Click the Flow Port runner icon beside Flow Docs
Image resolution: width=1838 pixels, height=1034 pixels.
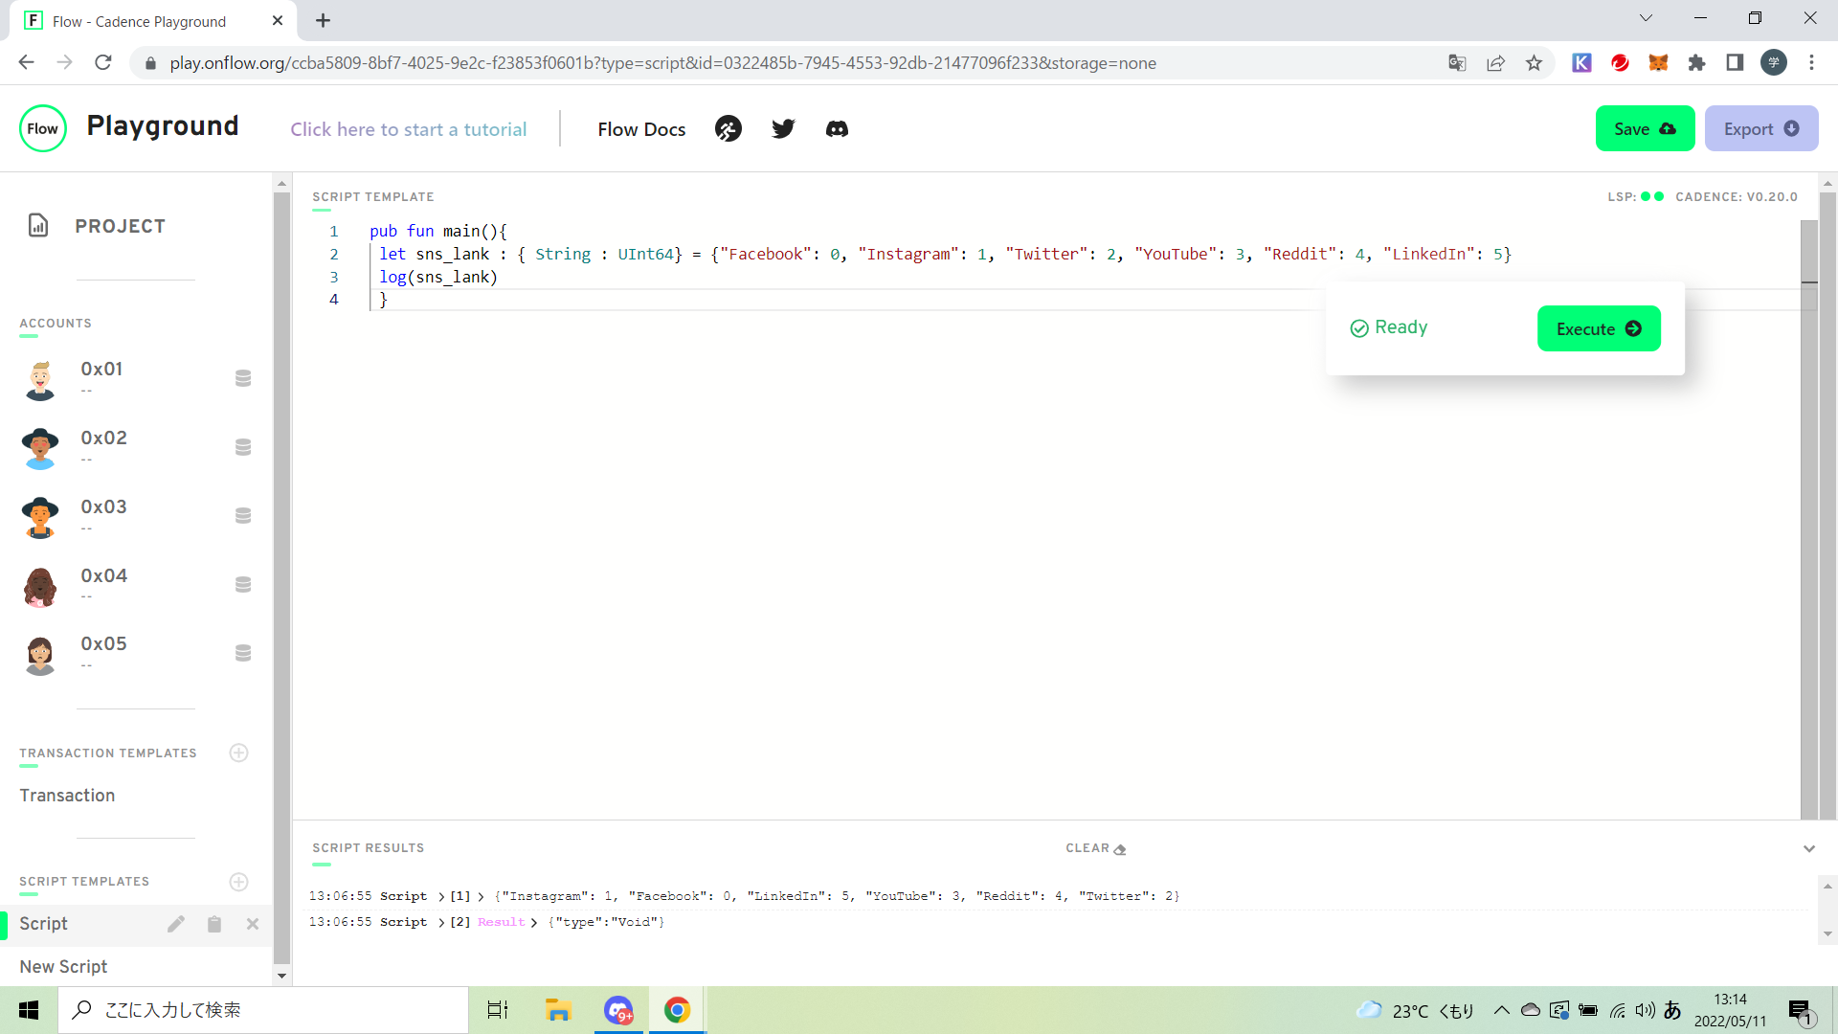pos(728,128)
